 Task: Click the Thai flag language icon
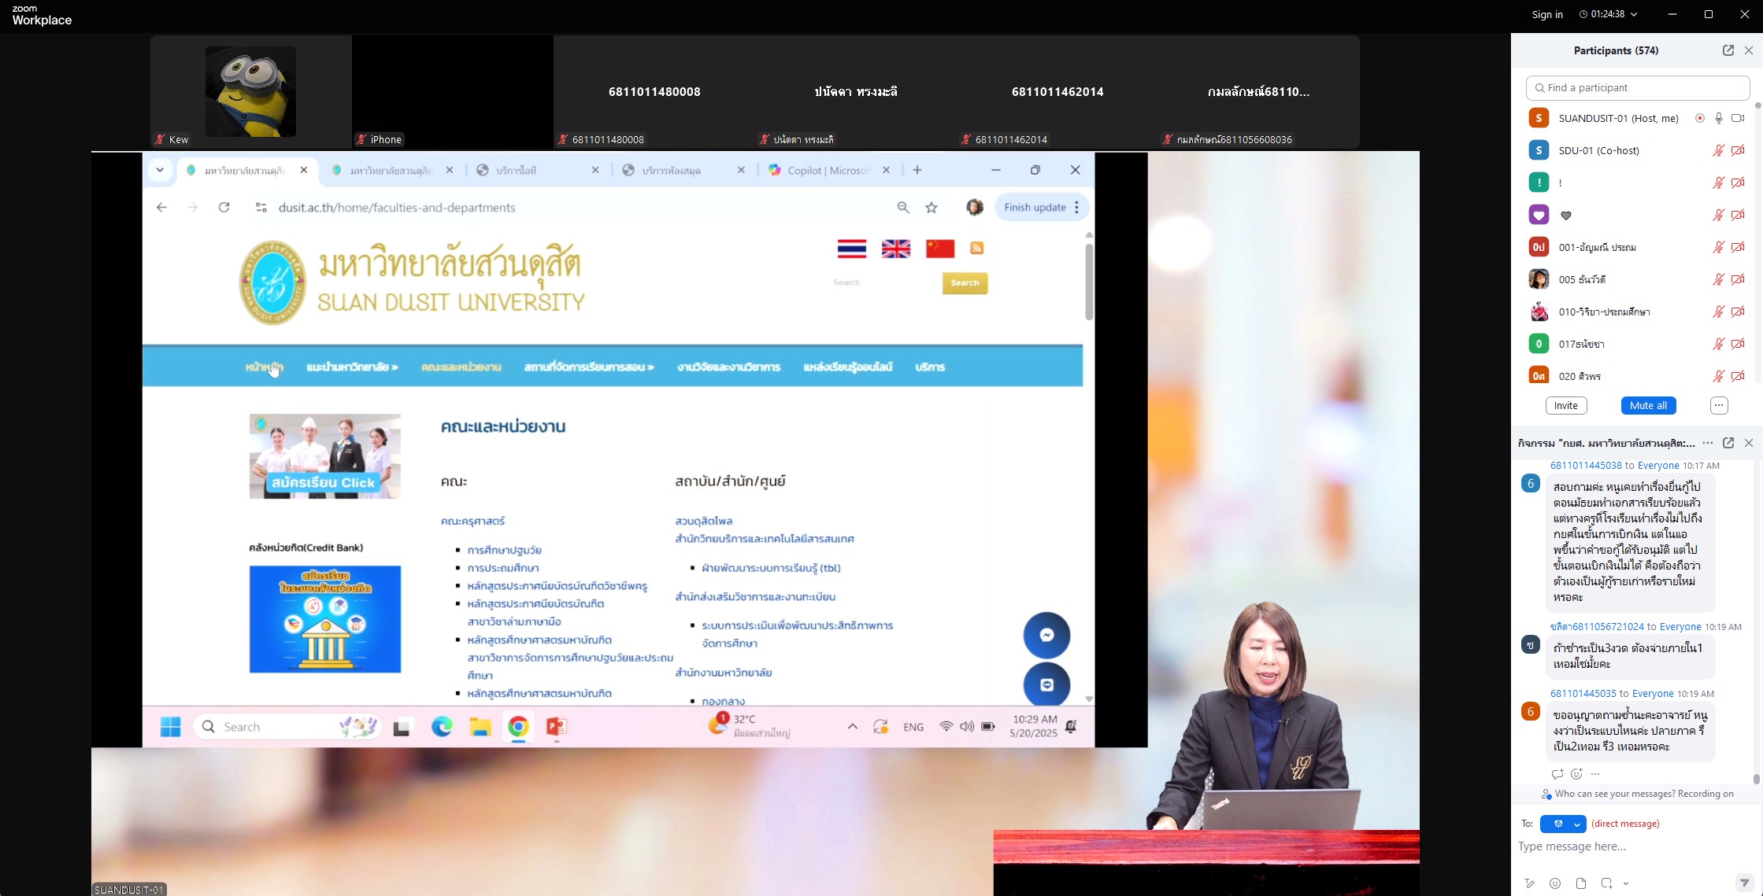click(x=851, y=249)
